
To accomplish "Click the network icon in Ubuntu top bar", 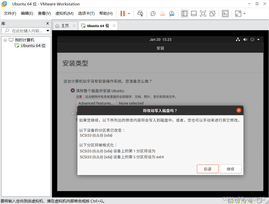I will click(x=238, y=40).
